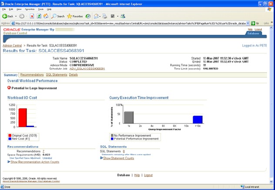Expand Show Recommendation Action Counts
The width and height of the screenshot is (275, 190).
click(x=35, y=162)
